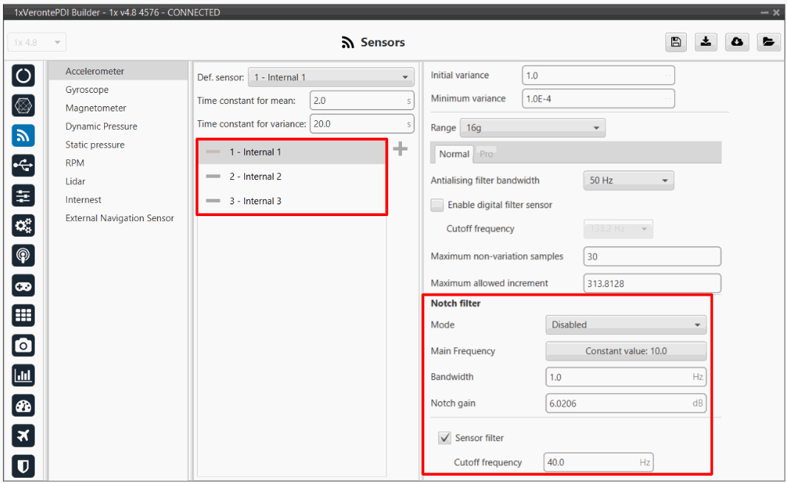Image resolution: width=787 pixels, height=483 pixels.
Task: Expand the Range 16g dropdown
Action: 532,128
